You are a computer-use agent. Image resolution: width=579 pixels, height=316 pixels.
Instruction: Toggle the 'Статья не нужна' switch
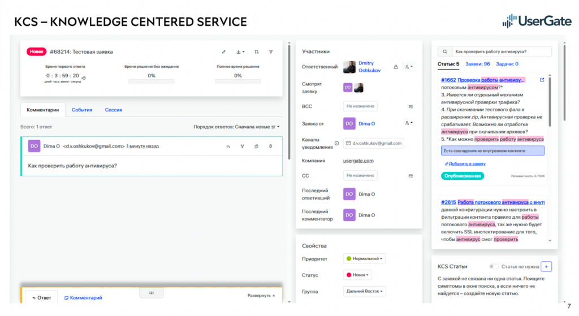pos(494,266)
